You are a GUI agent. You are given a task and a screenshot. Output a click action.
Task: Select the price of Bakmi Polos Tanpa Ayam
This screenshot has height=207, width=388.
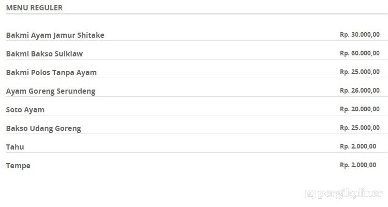(x=360, y=72)
